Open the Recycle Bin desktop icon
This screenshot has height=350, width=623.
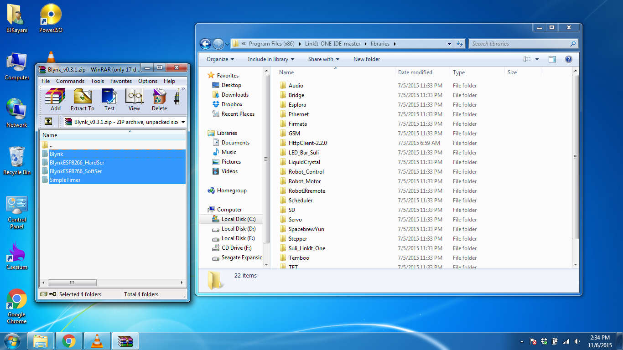coord(17,161)
